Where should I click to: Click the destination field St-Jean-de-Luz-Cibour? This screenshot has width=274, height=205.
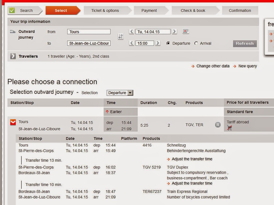tap(89, 43)
